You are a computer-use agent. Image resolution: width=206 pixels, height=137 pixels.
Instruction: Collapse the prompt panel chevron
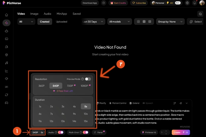pyautogui.click(x=187, y=103)
